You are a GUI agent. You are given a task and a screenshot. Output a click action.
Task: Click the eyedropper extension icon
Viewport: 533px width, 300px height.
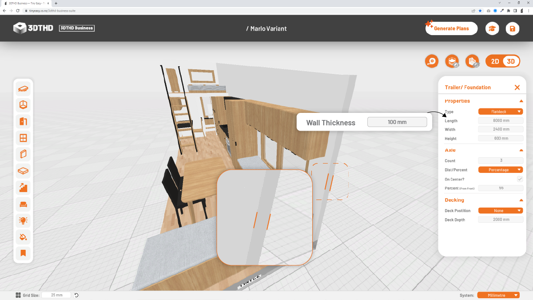pyautogui.click(x=502, y=10)
